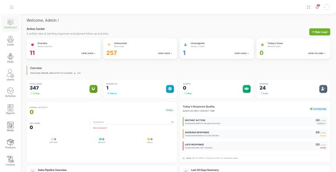Open Media in the sidebar
Screen dimensions: 336x172
coord(10,127)
